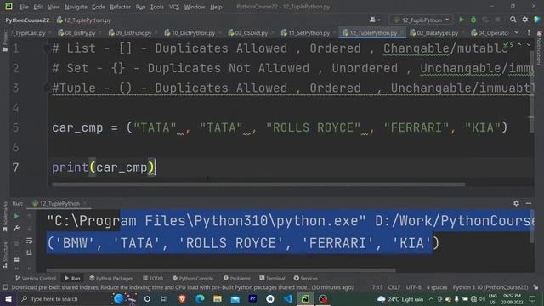Screen dimensions: 544x306
Task: Open line separator CRLF selector
Action: (x=394, y=287)
